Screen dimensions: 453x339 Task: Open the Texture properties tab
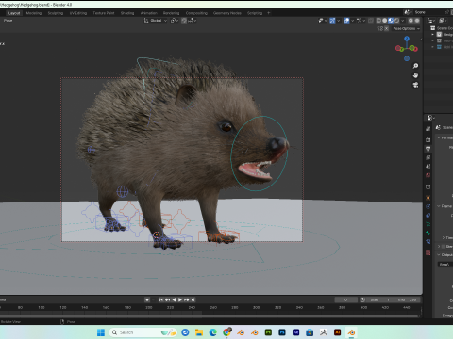coord(428,253)
